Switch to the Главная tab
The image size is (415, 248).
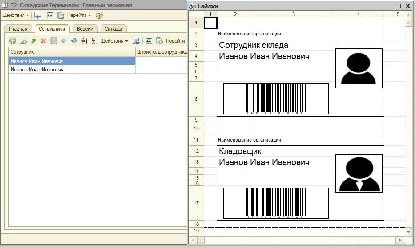(x=18, y=29)
